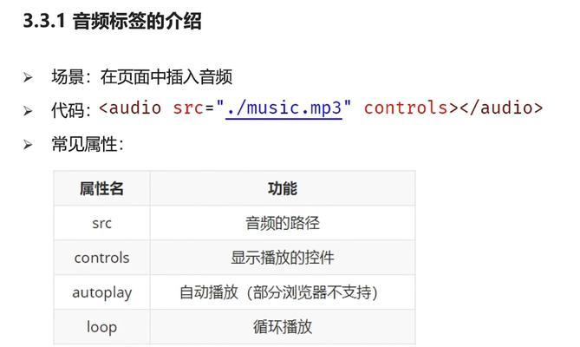Click the 显示播放的控件 description cell
This screenshot has width=580, height=347.
[283, 258]
